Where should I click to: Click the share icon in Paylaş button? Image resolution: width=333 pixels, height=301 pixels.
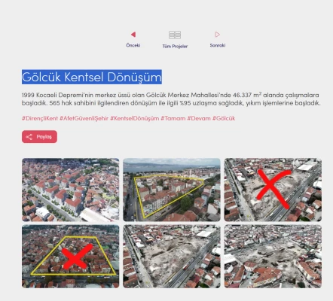click(x=29, y=137)
